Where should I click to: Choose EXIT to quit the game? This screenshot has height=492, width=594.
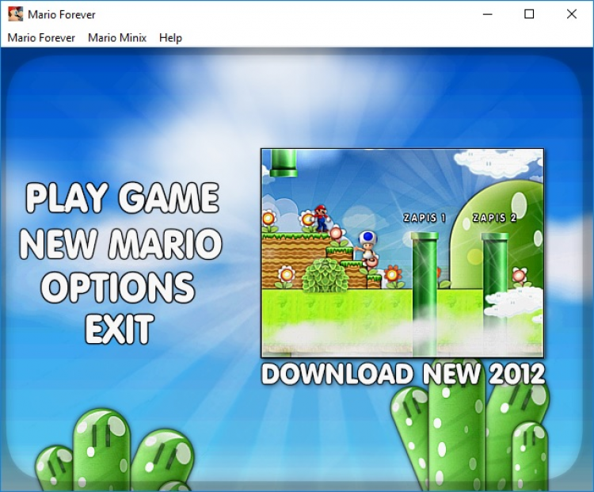pos(120,329)
